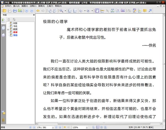Select the 书名 bookmark
The width and height of the screenshot is (166, 130).
pyautogui.click(x=15, y=26)
